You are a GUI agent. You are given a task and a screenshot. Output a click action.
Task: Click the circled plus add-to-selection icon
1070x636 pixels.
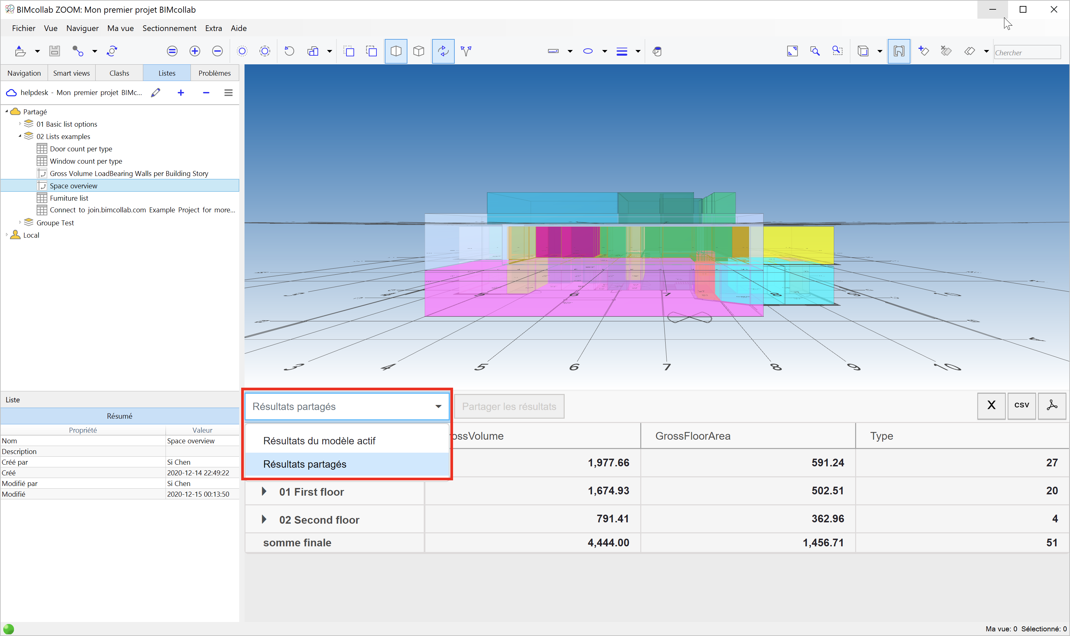(x=195, y=51)
